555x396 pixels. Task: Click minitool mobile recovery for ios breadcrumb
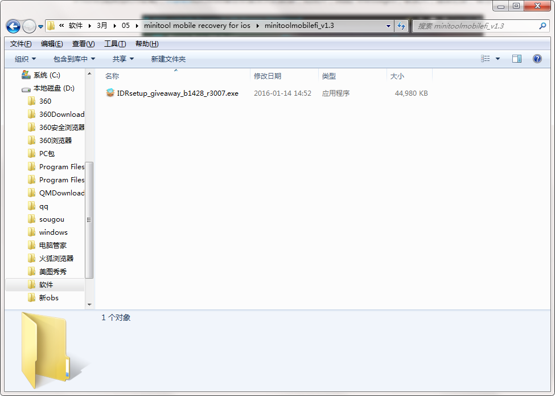197,26
